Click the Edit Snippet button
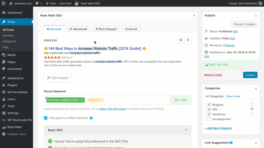 click(57, 78)
